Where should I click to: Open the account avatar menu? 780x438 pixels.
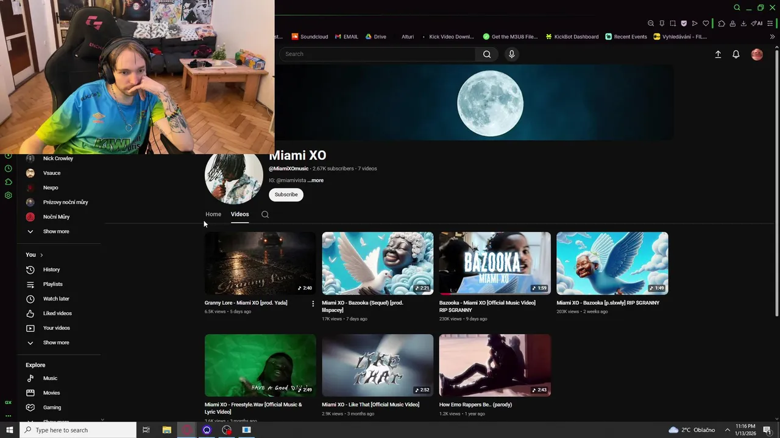pyautogui.click(x=757, y=54)
